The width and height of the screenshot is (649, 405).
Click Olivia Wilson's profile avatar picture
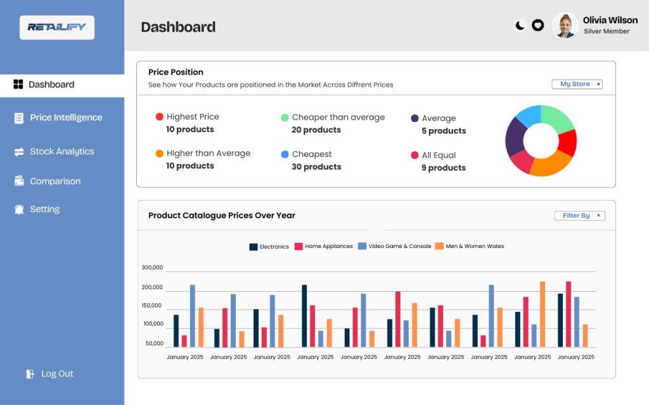pos(564,25)
